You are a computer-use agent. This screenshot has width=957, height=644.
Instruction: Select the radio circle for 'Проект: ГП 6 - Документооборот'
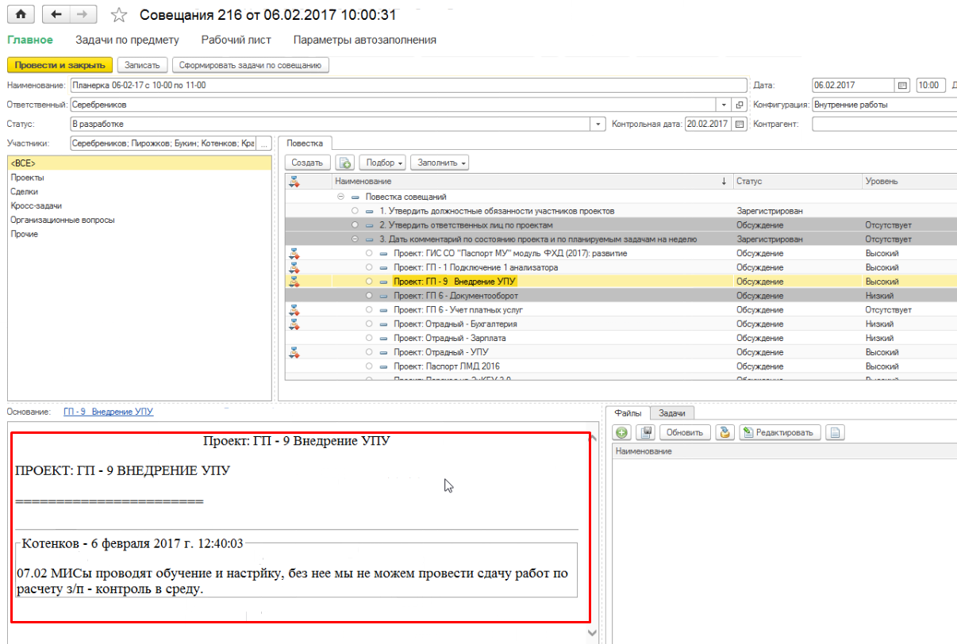(x=369, y=296)
